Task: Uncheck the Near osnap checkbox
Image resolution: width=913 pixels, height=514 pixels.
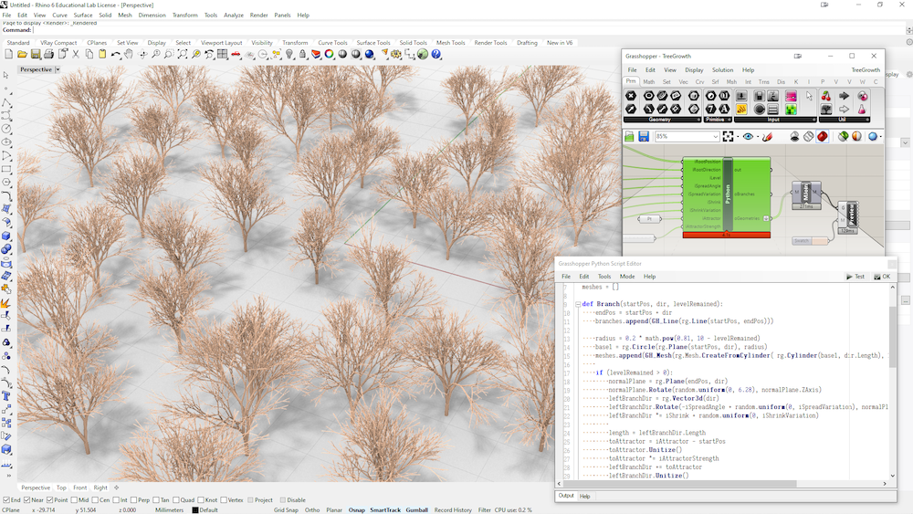Action: pyautogui.click(x=26, y=500)
